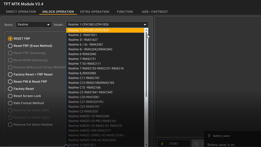
Task: Open the Brand dropdown showing Realme
Action: point(34,24)
